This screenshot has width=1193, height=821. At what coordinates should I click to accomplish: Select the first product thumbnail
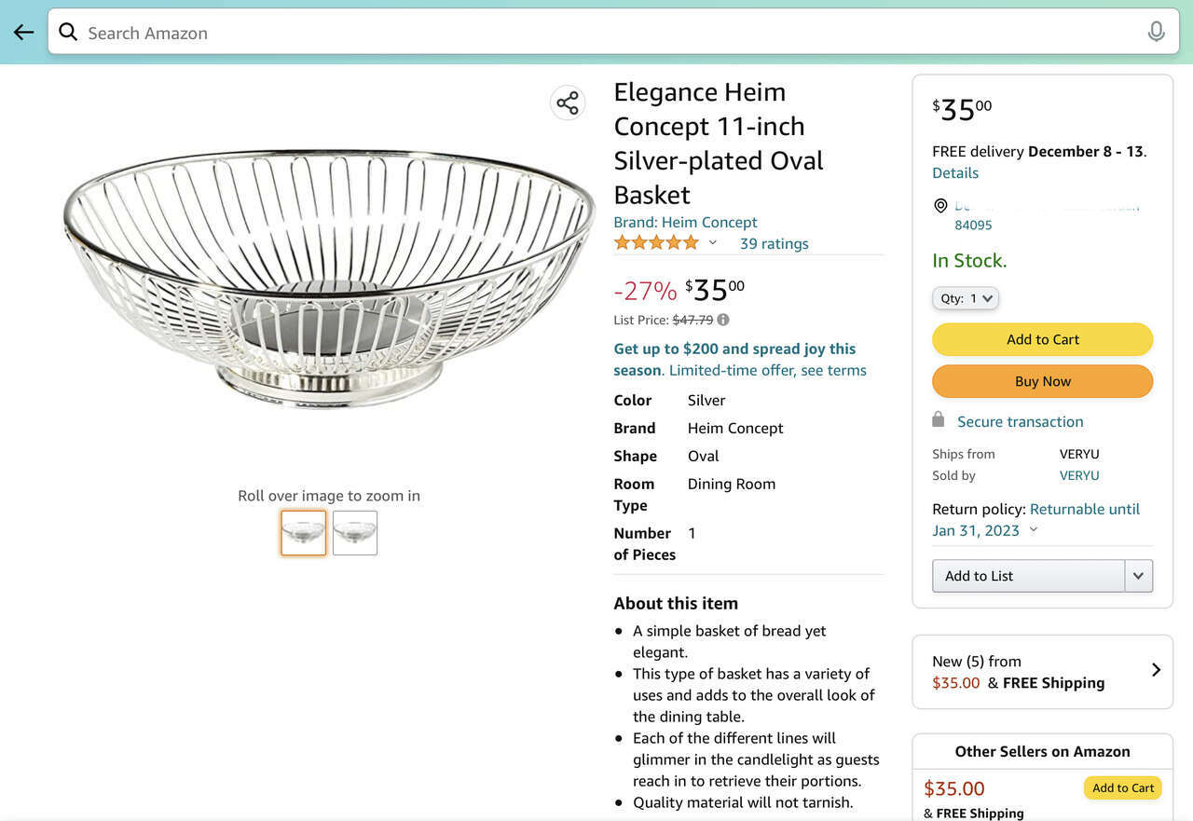click(x=304, y=533)
